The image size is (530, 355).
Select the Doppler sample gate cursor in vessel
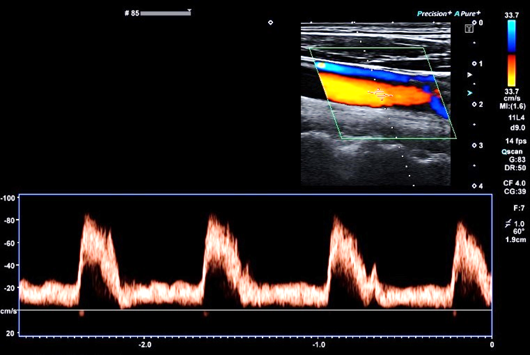(x=380, y=94)
